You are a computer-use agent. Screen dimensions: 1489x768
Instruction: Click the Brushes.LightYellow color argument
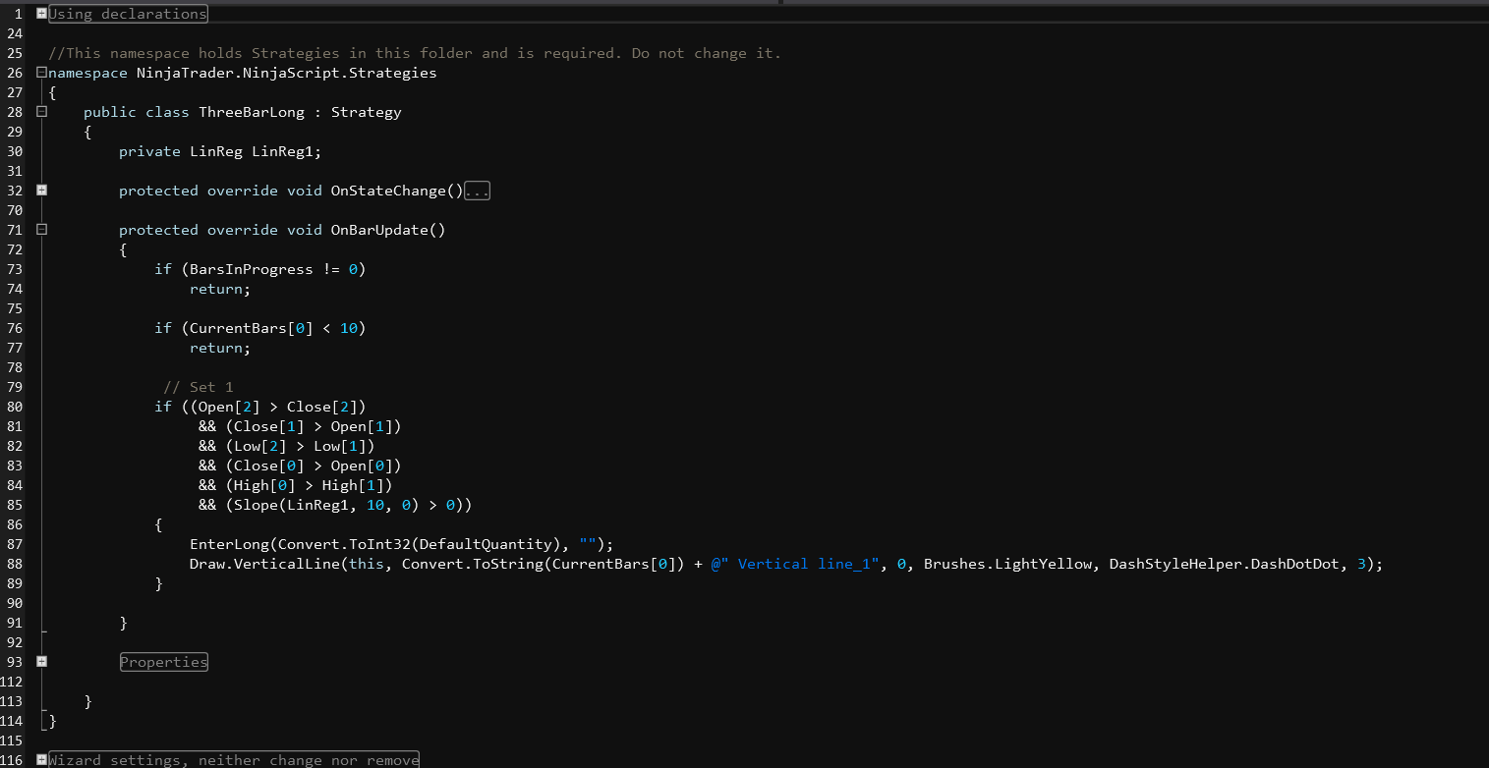pyautogui.click(x=1006, y=564)
